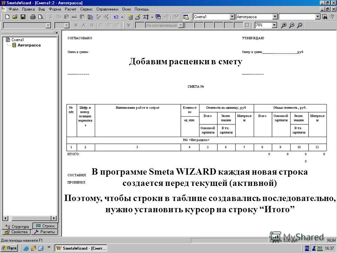Open the Форма menu
Viewport: 337px width, 253px height.
point(55,9)
